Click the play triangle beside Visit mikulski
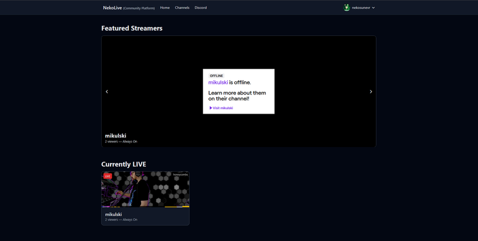The width and height of the screenshot is (478, 241). pos(210,108)
